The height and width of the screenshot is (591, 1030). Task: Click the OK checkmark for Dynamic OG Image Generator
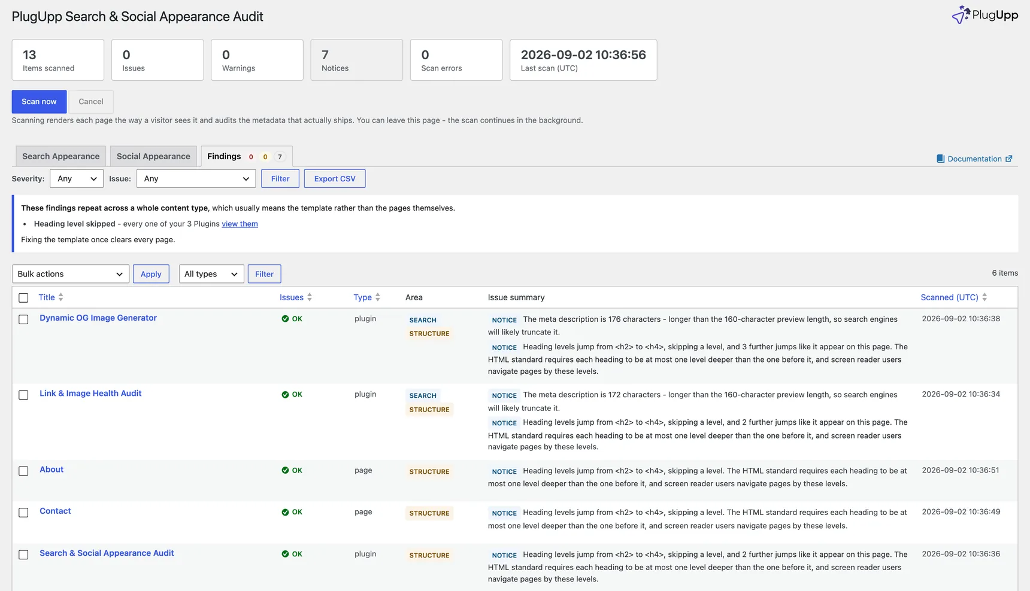pyautogui.click(x=285, y=319)
